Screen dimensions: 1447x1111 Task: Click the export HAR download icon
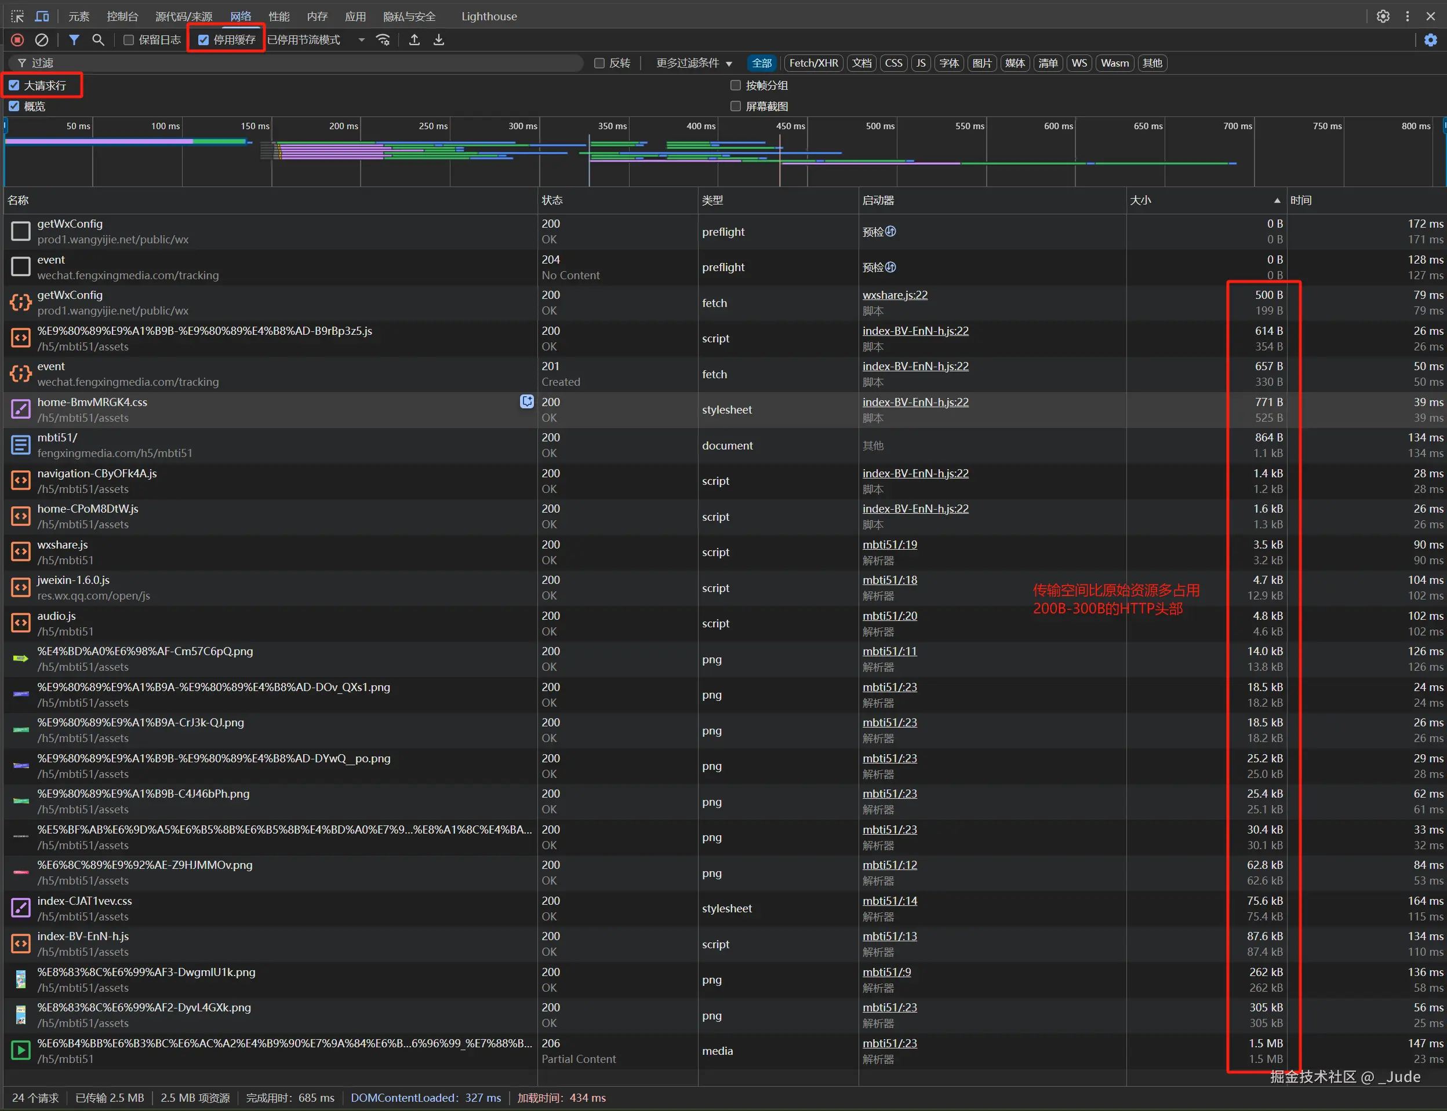click(x=439, y=41)
